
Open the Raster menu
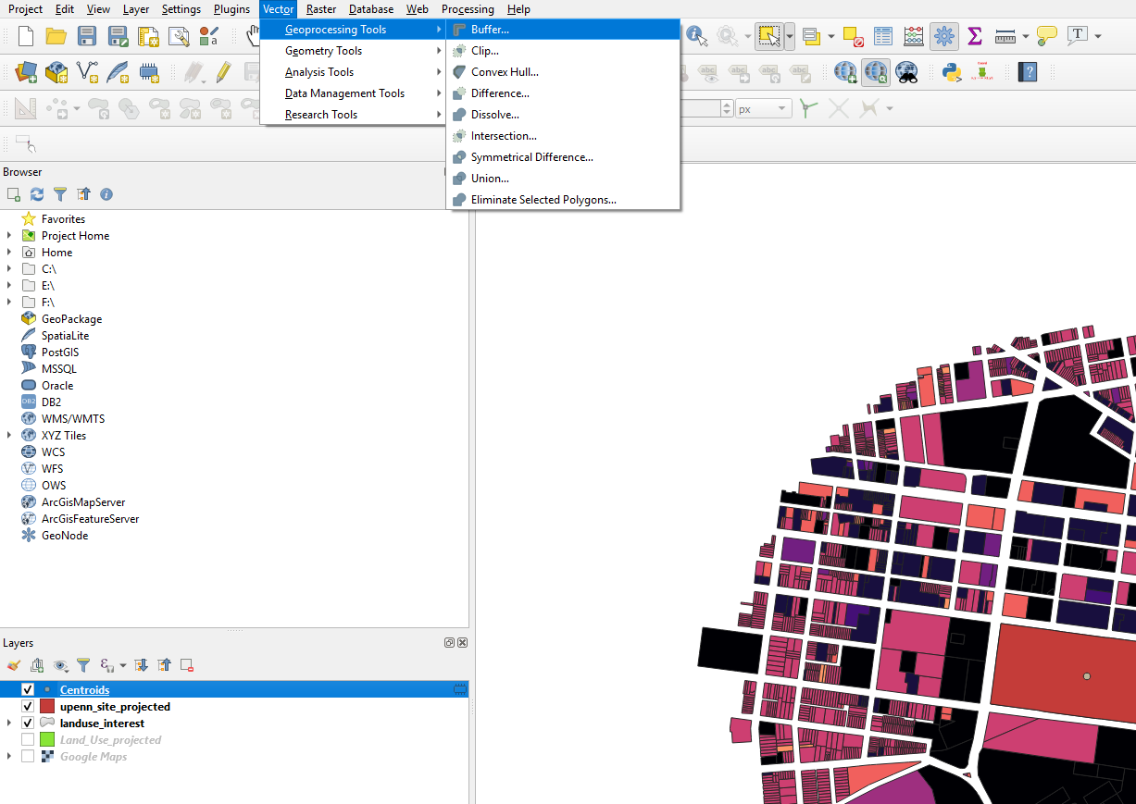tap(321, 9)
